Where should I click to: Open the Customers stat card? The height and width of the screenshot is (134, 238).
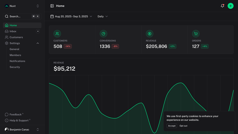(72, 40)
